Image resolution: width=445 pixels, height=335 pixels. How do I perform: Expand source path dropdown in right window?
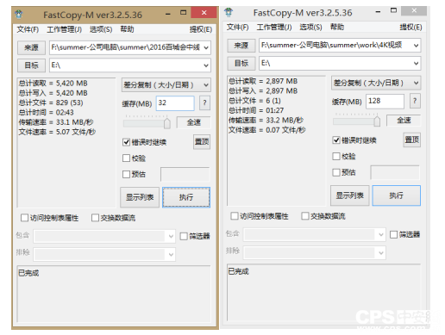point(416,46)
